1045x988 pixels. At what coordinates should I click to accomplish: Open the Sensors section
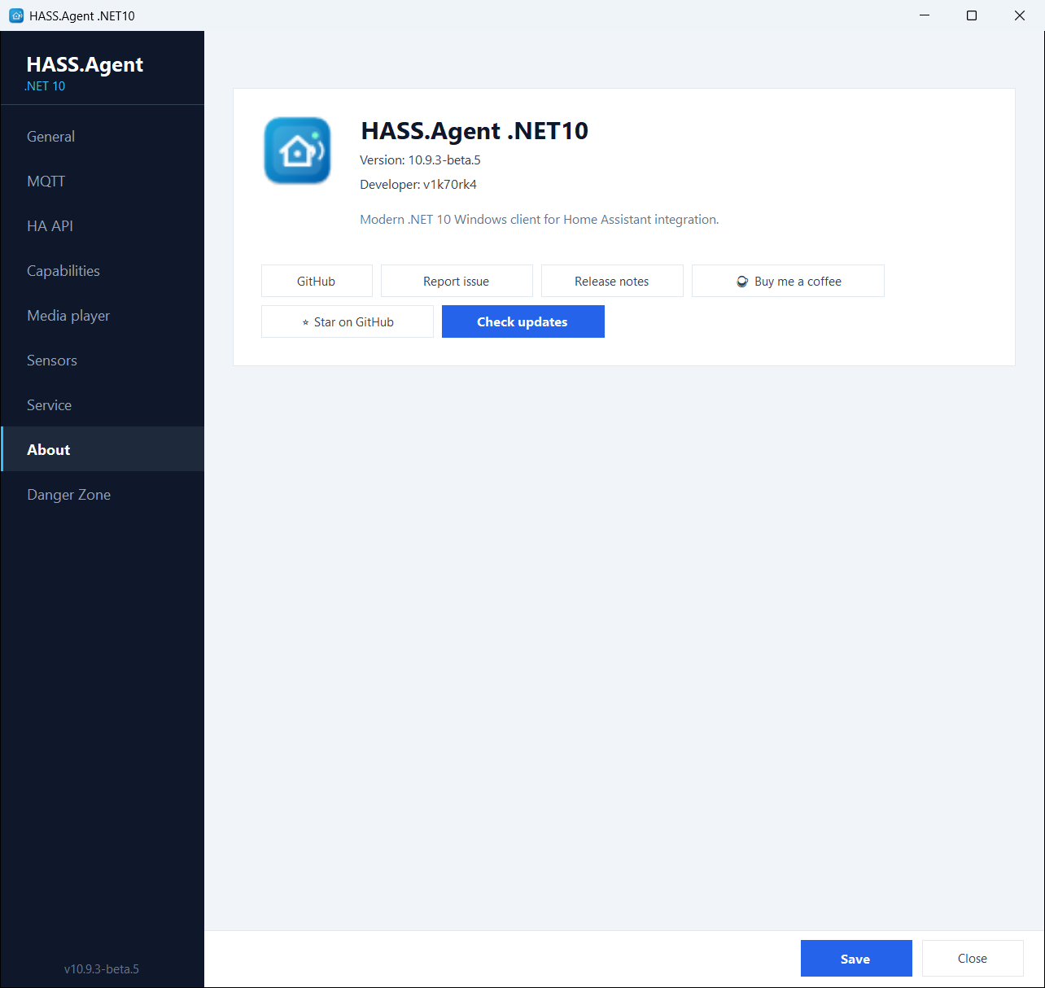(103, 360)
